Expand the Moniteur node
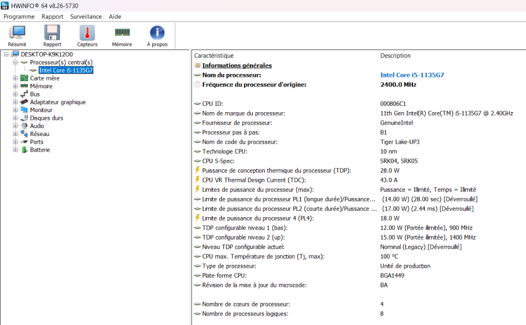 15,110
